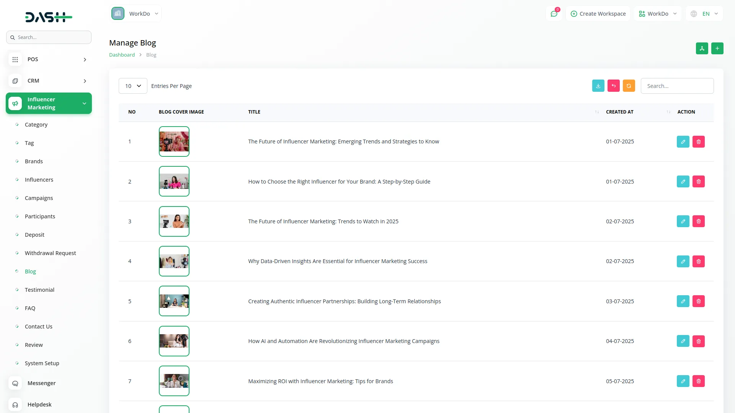Delete the blog about Maximizing ROI

698,381
